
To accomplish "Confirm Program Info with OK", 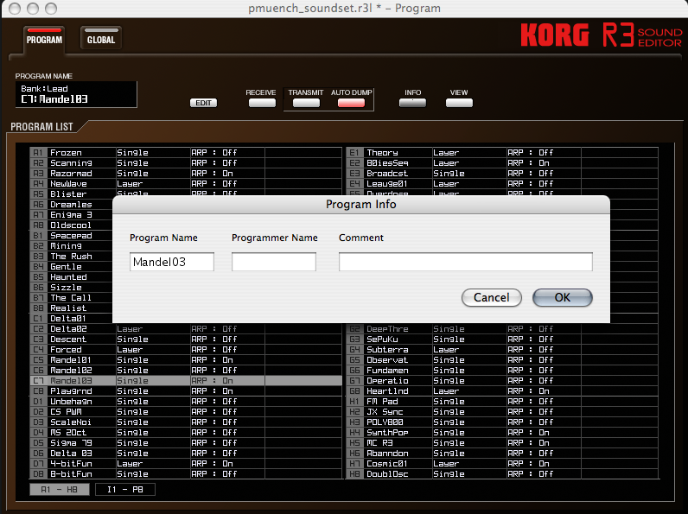I will click(563, 297).
